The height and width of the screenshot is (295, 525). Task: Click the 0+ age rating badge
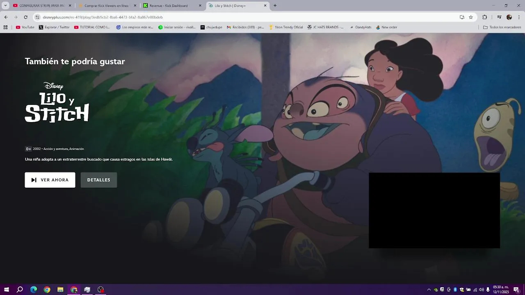coord(28,149)
